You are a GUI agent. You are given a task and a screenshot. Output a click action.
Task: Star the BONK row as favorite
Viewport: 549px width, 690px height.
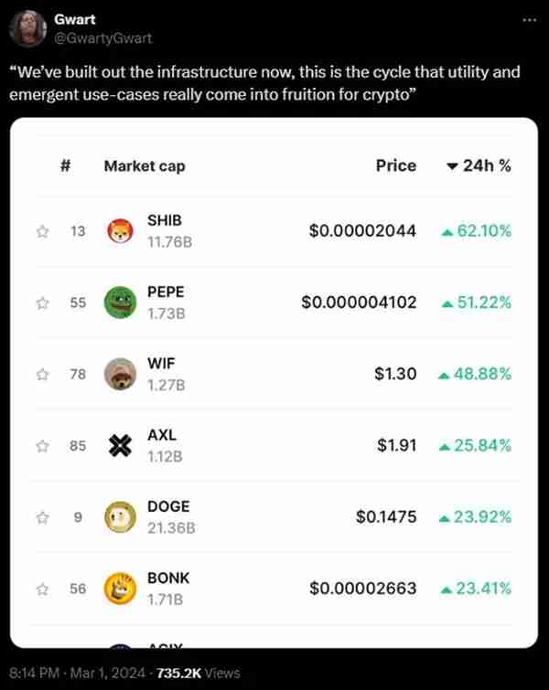click(x=43, y=589)
